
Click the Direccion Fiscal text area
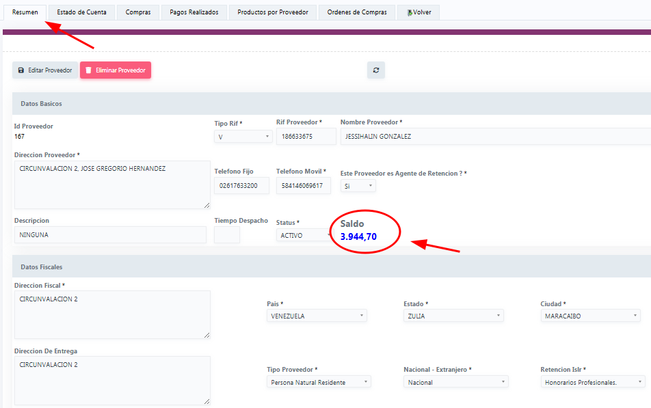point(112,314)
